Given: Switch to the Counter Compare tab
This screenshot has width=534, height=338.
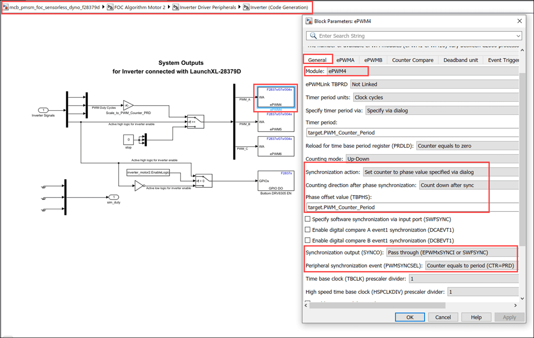Looking at the screenshot, I should (x=413, y=60).
